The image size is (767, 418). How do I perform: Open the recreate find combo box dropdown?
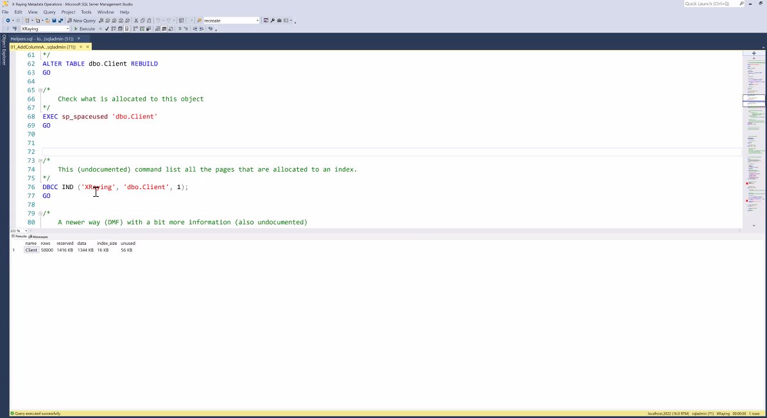(258, 21)
